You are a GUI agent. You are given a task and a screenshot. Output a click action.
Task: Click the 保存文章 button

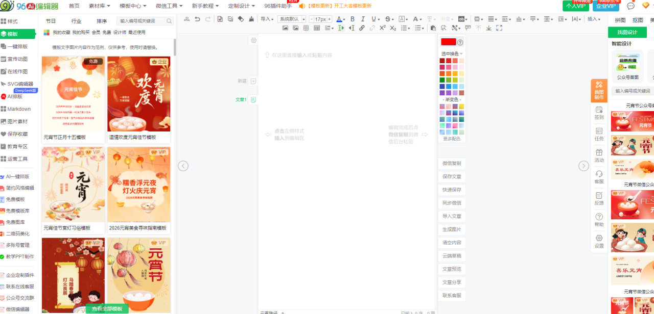point(452,176)
